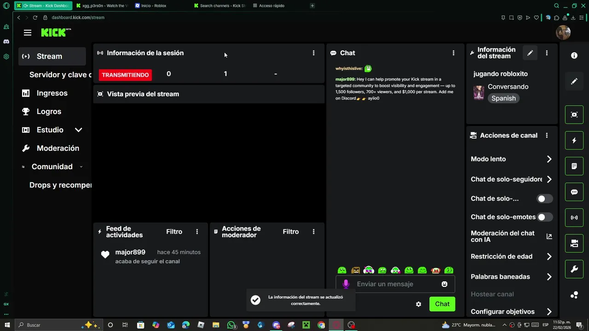
Task: Expand Modo lento option
Action: pos(549,159)
